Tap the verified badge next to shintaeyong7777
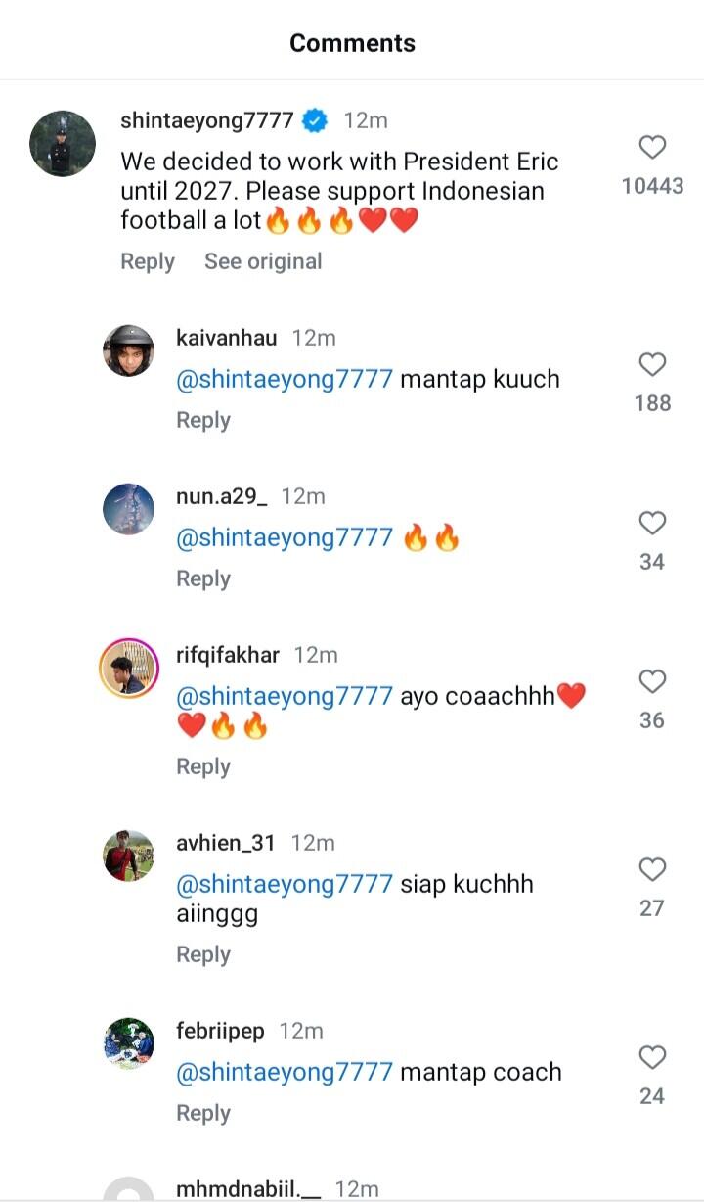 315,121
